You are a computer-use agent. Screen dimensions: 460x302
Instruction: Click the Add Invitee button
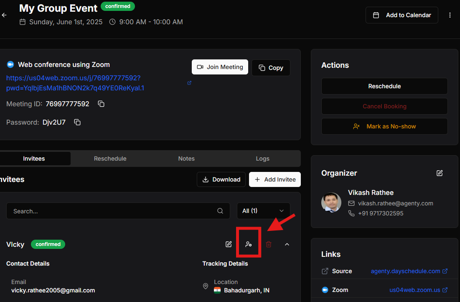275,179
